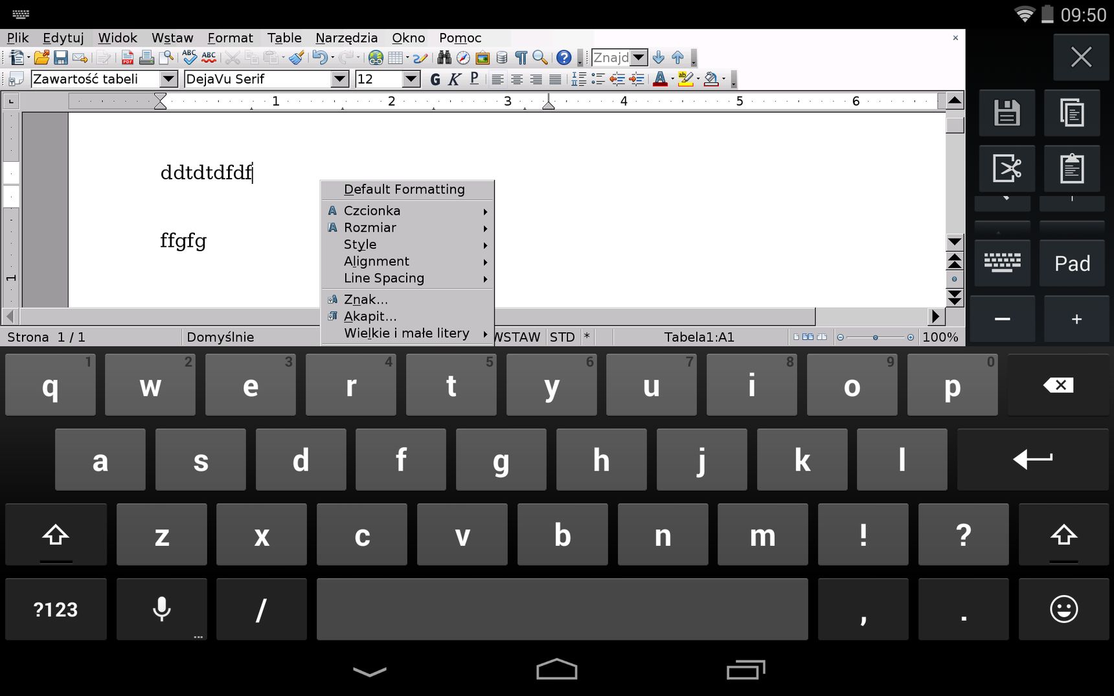The height and width of the screenshot is (696, 1114).
Task: Open Wstaw menu
Action: pos(172,38)
